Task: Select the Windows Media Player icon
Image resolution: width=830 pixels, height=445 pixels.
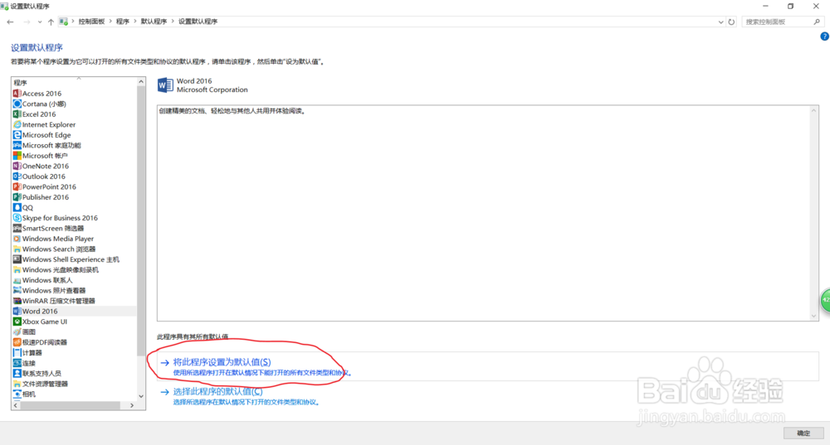Action: pos(17,239)
